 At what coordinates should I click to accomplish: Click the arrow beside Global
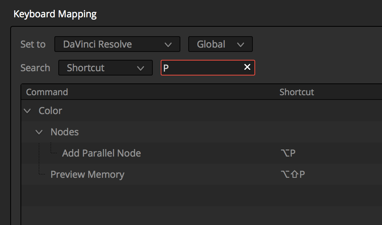(241, 44)
